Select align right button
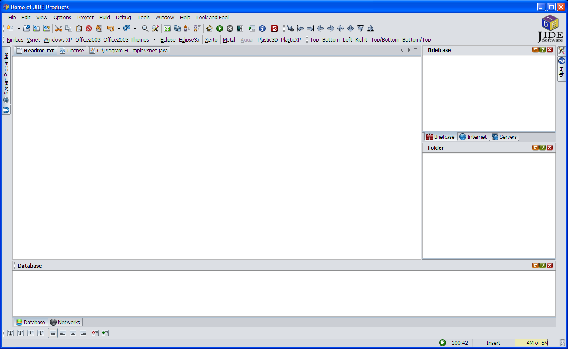Viewport: 568px width, 349px height. pos(83,333)
